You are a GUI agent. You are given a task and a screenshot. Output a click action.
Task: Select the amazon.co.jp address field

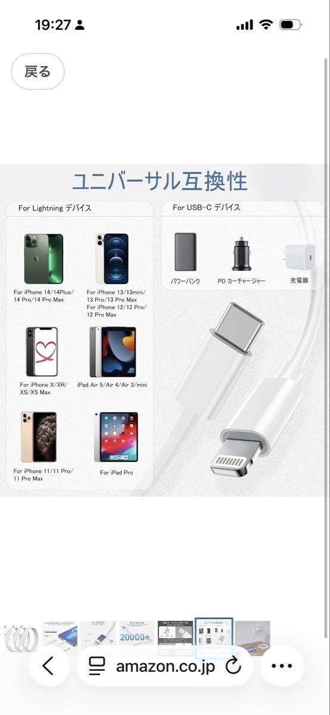(165, 666)
